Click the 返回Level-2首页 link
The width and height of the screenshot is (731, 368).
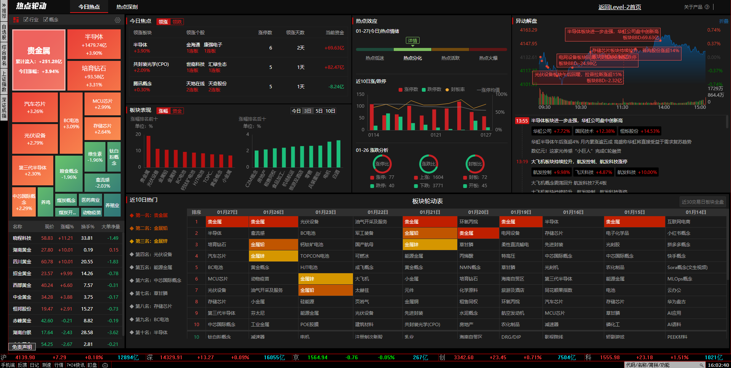click(x=619, y=7)
